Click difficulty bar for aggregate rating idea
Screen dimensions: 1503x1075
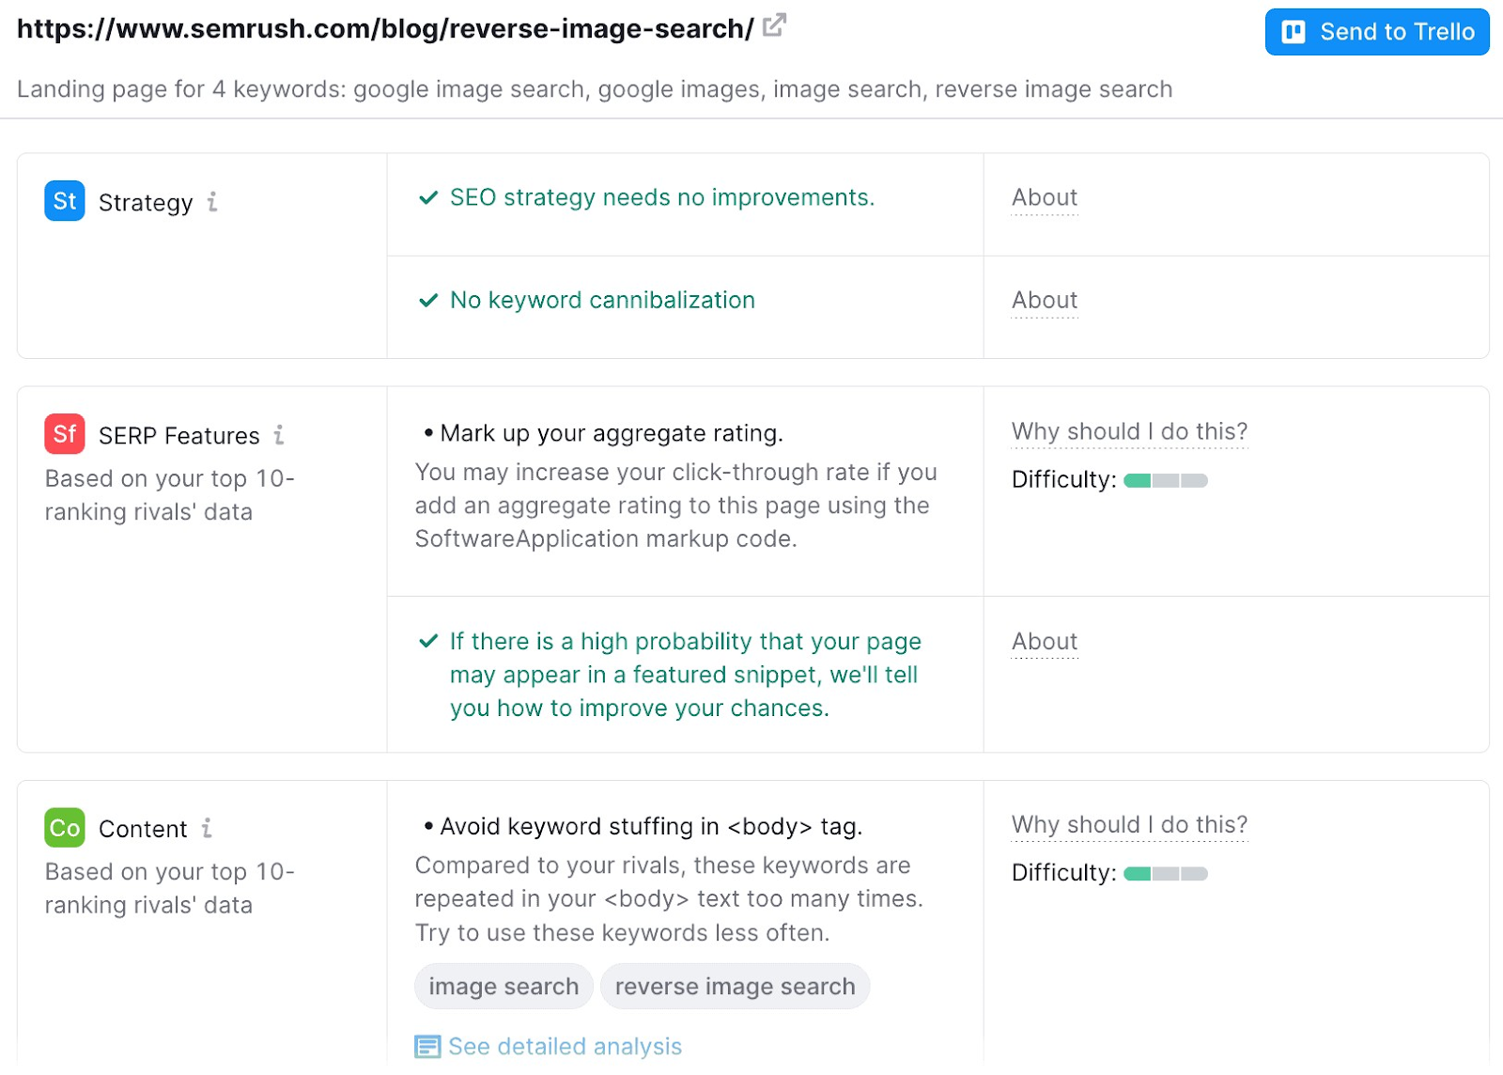(x=1165, y=481)
